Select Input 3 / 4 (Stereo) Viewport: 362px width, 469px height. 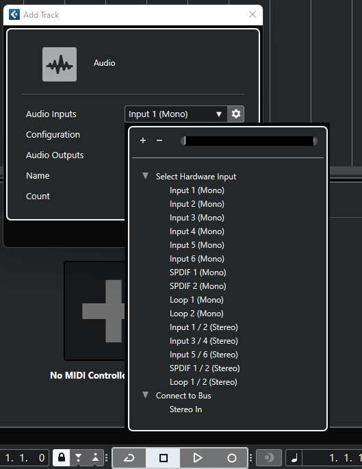tap(203, 341)
